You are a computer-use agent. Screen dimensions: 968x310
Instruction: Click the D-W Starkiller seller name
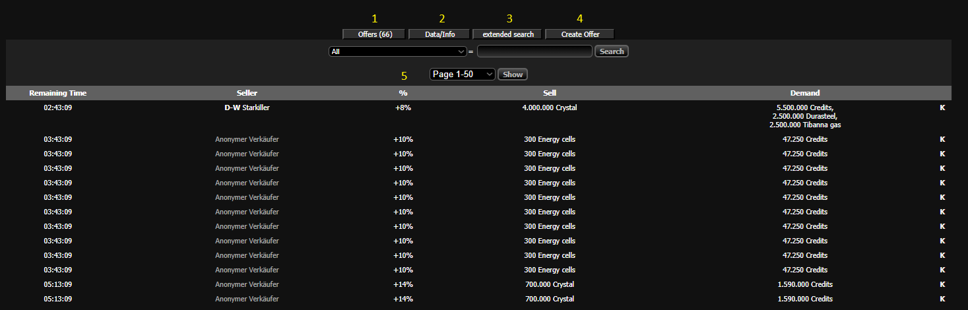(x=247, y=108)
